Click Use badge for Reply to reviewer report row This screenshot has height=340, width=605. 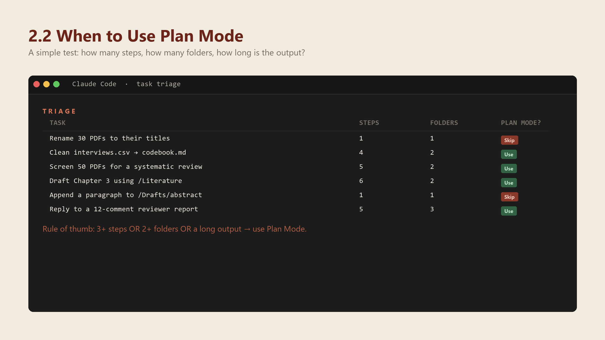[509, 211]
